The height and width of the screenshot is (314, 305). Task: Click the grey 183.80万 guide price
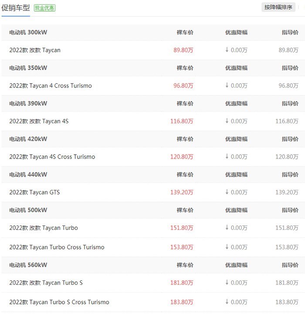(x=287, y=302)
